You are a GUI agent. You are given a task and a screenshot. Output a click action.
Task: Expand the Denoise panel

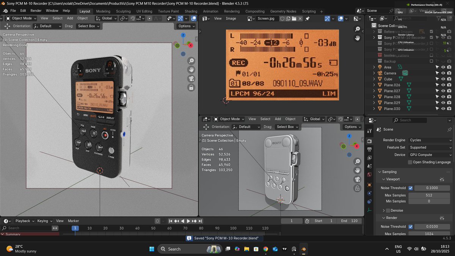pos(384,210)
